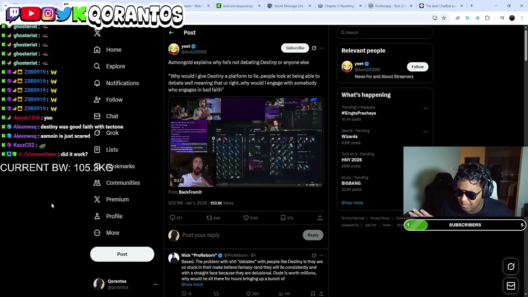Click the Grok icon on Nick ProReborn's reply
This screenshot has width=528, height=297.
tap(314, 255)
